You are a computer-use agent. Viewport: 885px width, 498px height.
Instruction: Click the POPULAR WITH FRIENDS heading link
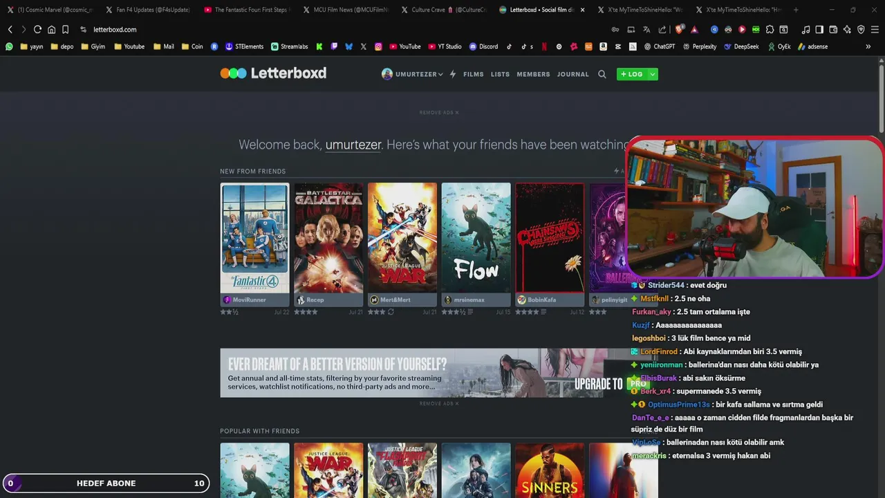pos(259,431)
